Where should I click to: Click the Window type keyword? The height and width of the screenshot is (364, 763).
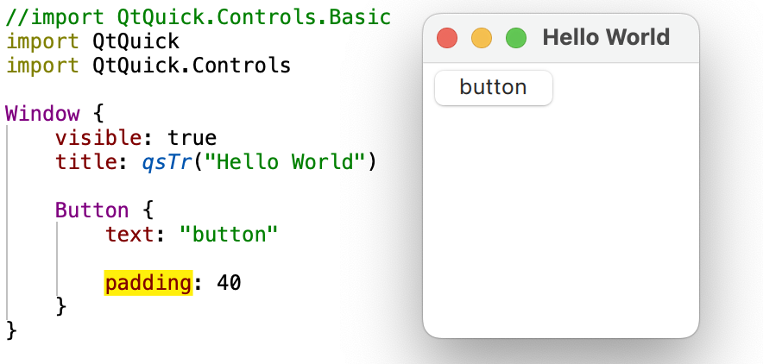click(x=41, y=114)
